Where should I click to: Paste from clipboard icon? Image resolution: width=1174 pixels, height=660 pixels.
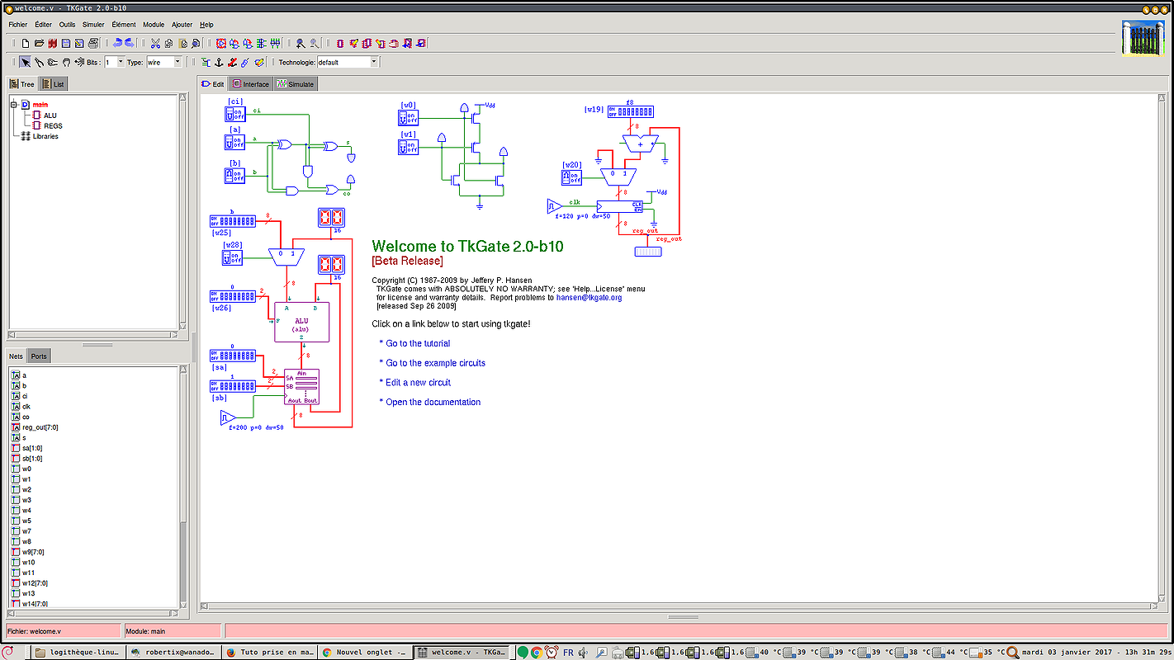[x=183, y=43]
